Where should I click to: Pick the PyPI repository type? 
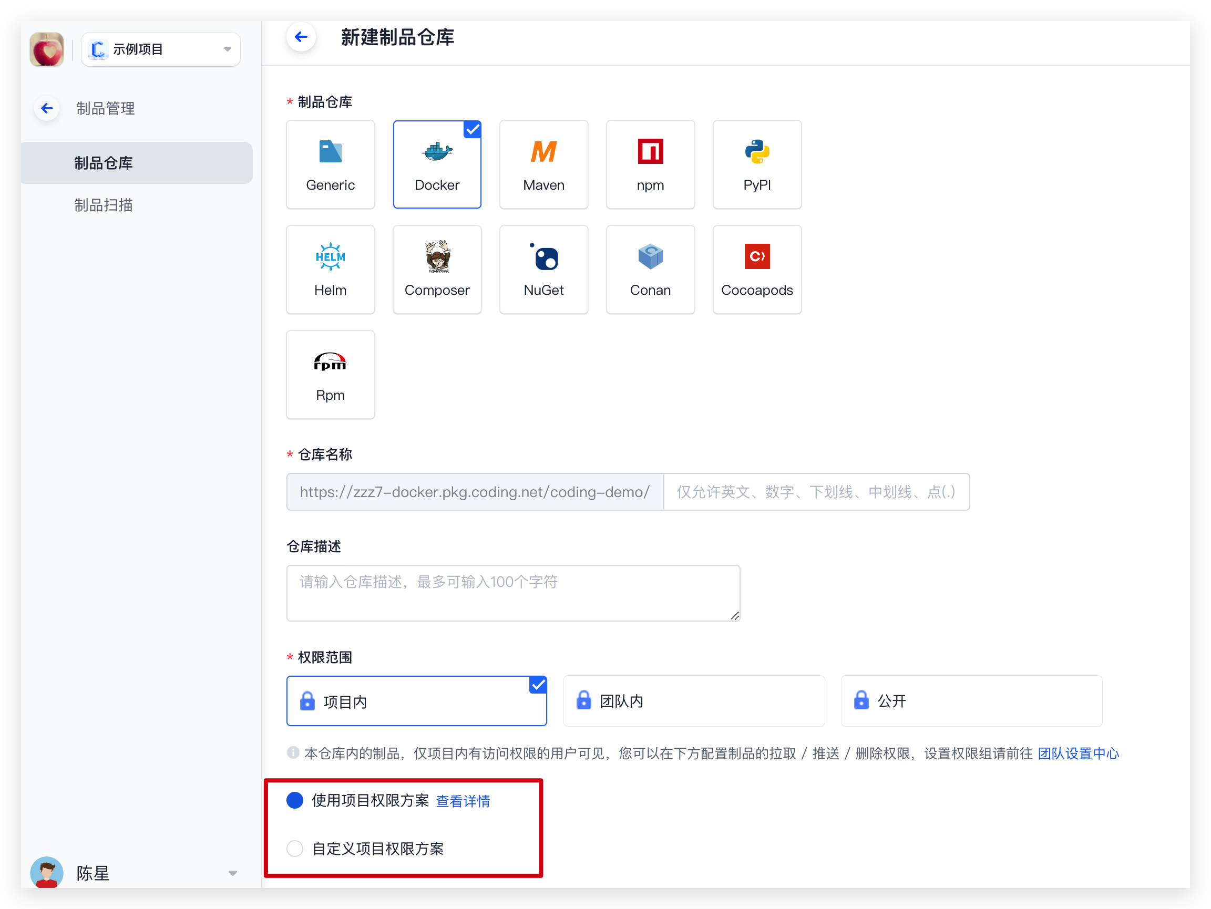[x=756, y=164]
